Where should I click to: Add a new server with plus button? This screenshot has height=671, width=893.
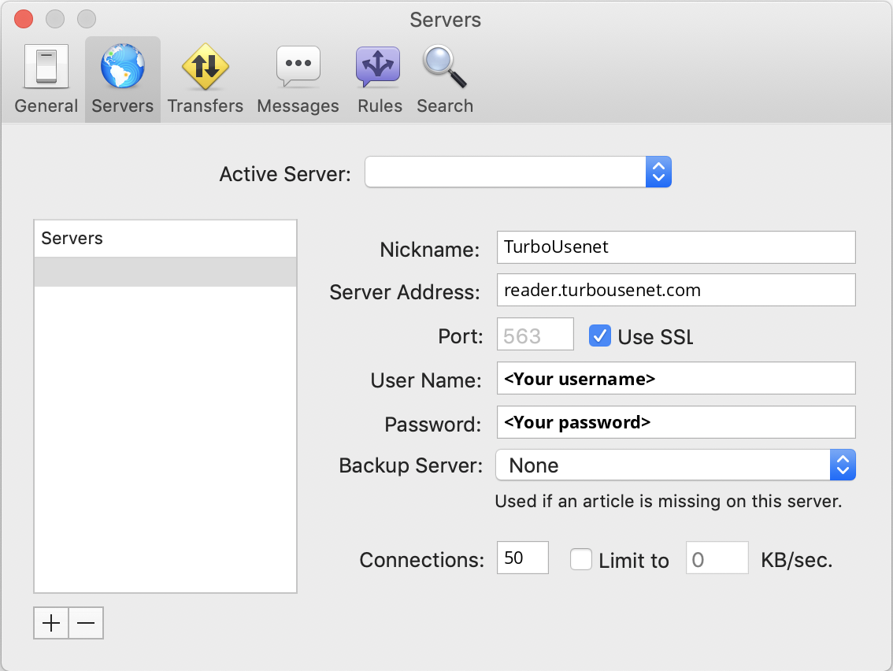tap(51, 624)
